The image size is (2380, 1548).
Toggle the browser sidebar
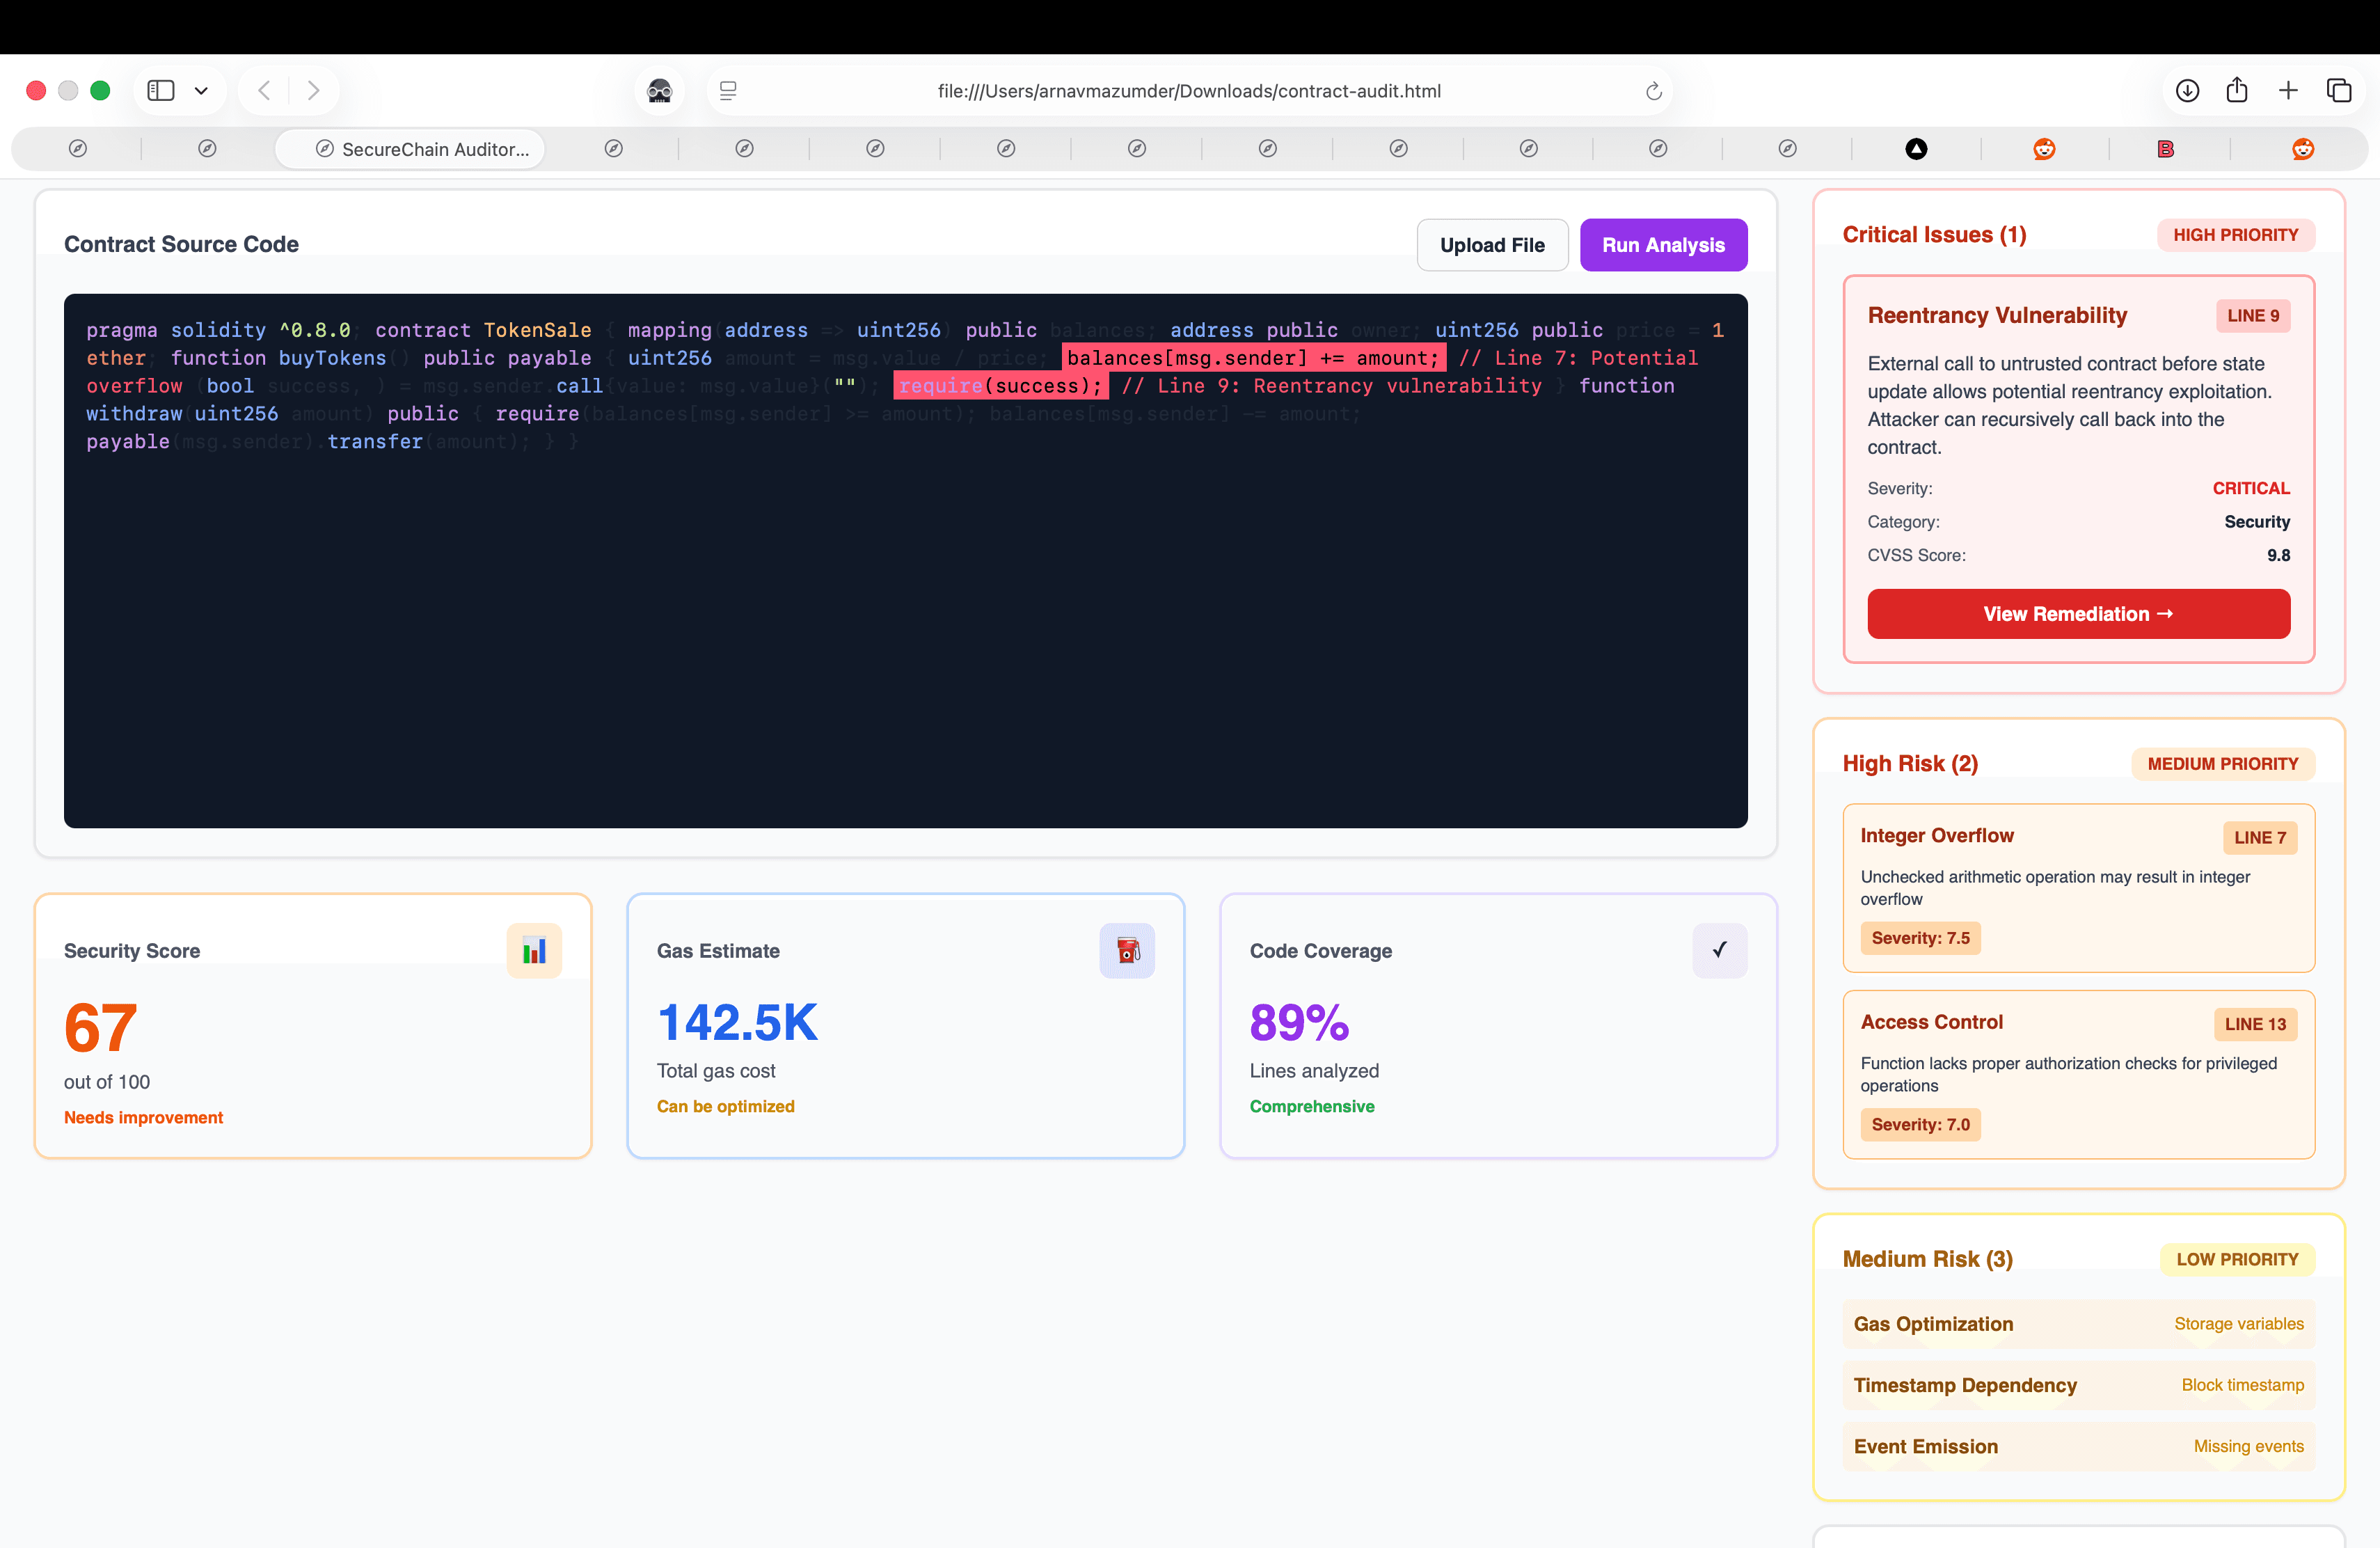tap(160, 90)
